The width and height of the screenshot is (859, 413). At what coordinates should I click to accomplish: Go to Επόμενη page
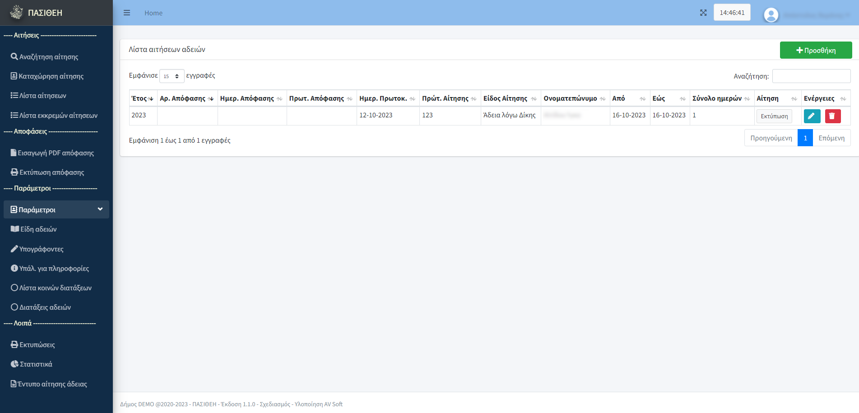tap(831, 138)
